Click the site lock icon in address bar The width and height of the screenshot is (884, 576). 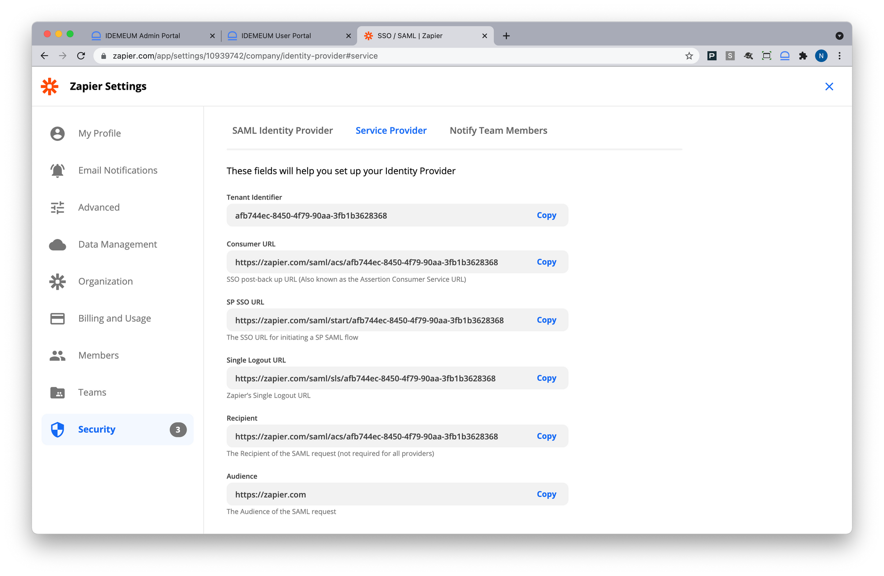[x=104, y=56]
